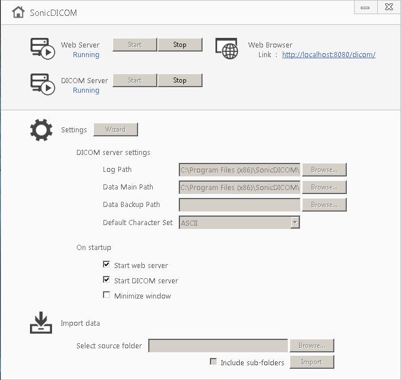The height and width of the screenshot is (380, 401).
Task: Browse for the import source folder
Action: point(312,346)
